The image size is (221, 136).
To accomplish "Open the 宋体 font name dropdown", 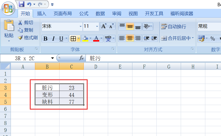I will [81, 26].
